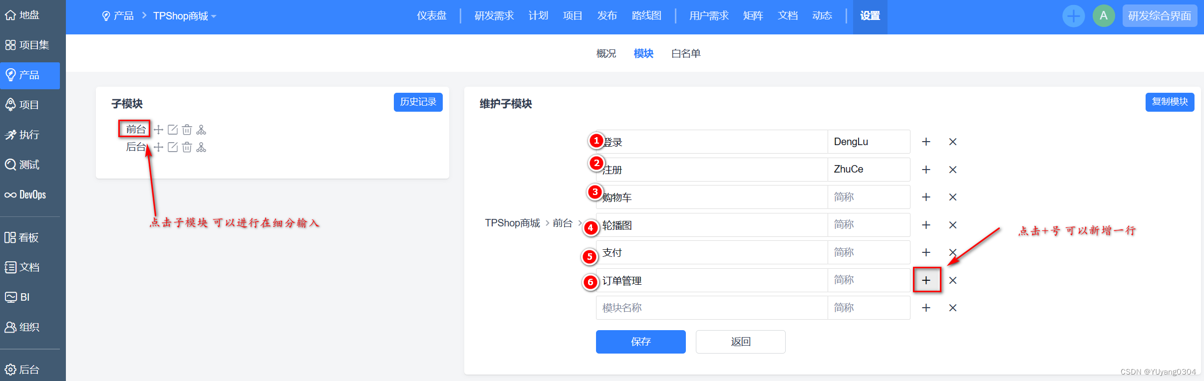Open 看板 in the sidebar

tap(22, 237)
